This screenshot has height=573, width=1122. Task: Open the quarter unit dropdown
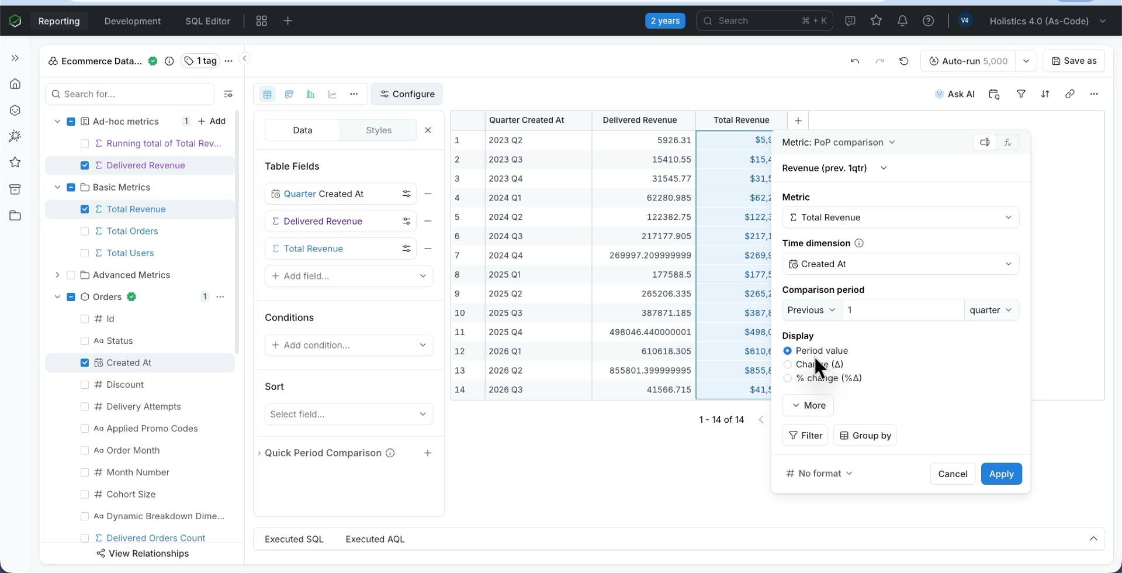click(991, 310)
